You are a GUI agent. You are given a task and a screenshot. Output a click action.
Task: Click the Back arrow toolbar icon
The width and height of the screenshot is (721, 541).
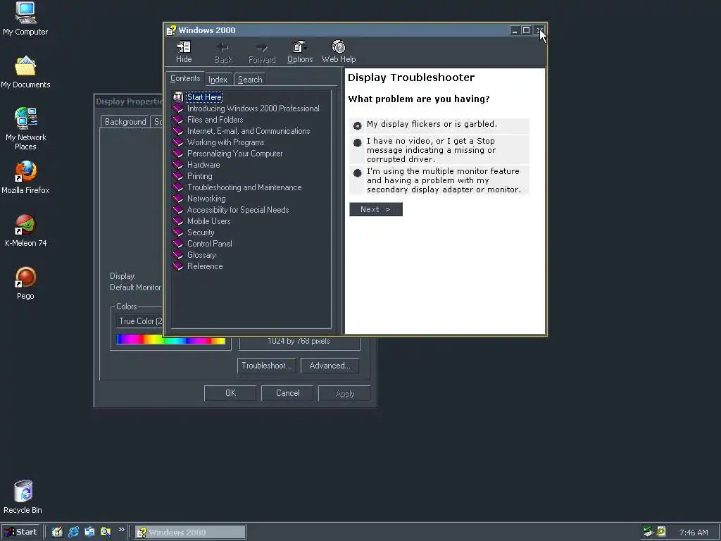(x=223, y=47)
